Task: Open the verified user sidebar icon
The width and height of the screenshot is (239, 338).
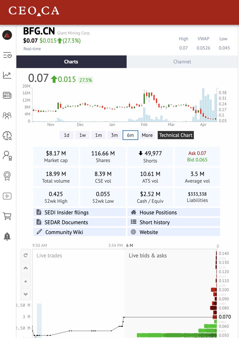Action: pyautogui.click(x=7, y=155)
